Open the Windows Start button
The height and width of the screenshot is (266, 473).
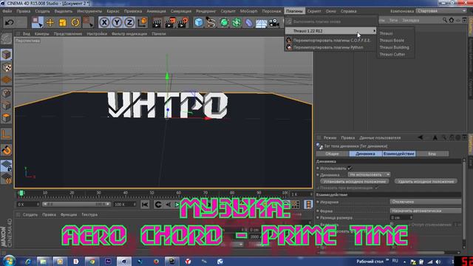(x=9, y=261)
